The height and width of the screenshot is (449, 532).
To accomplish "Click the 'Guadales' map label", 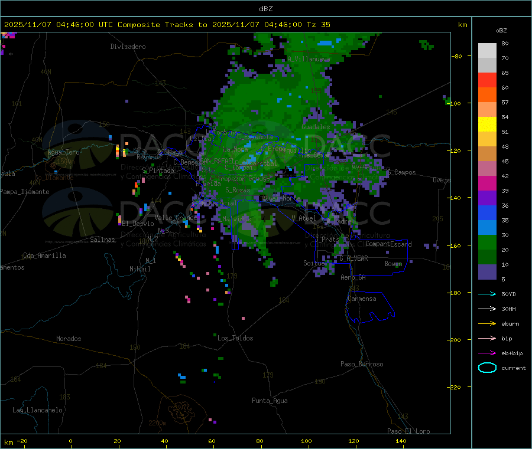I will (x=316, y=127).
